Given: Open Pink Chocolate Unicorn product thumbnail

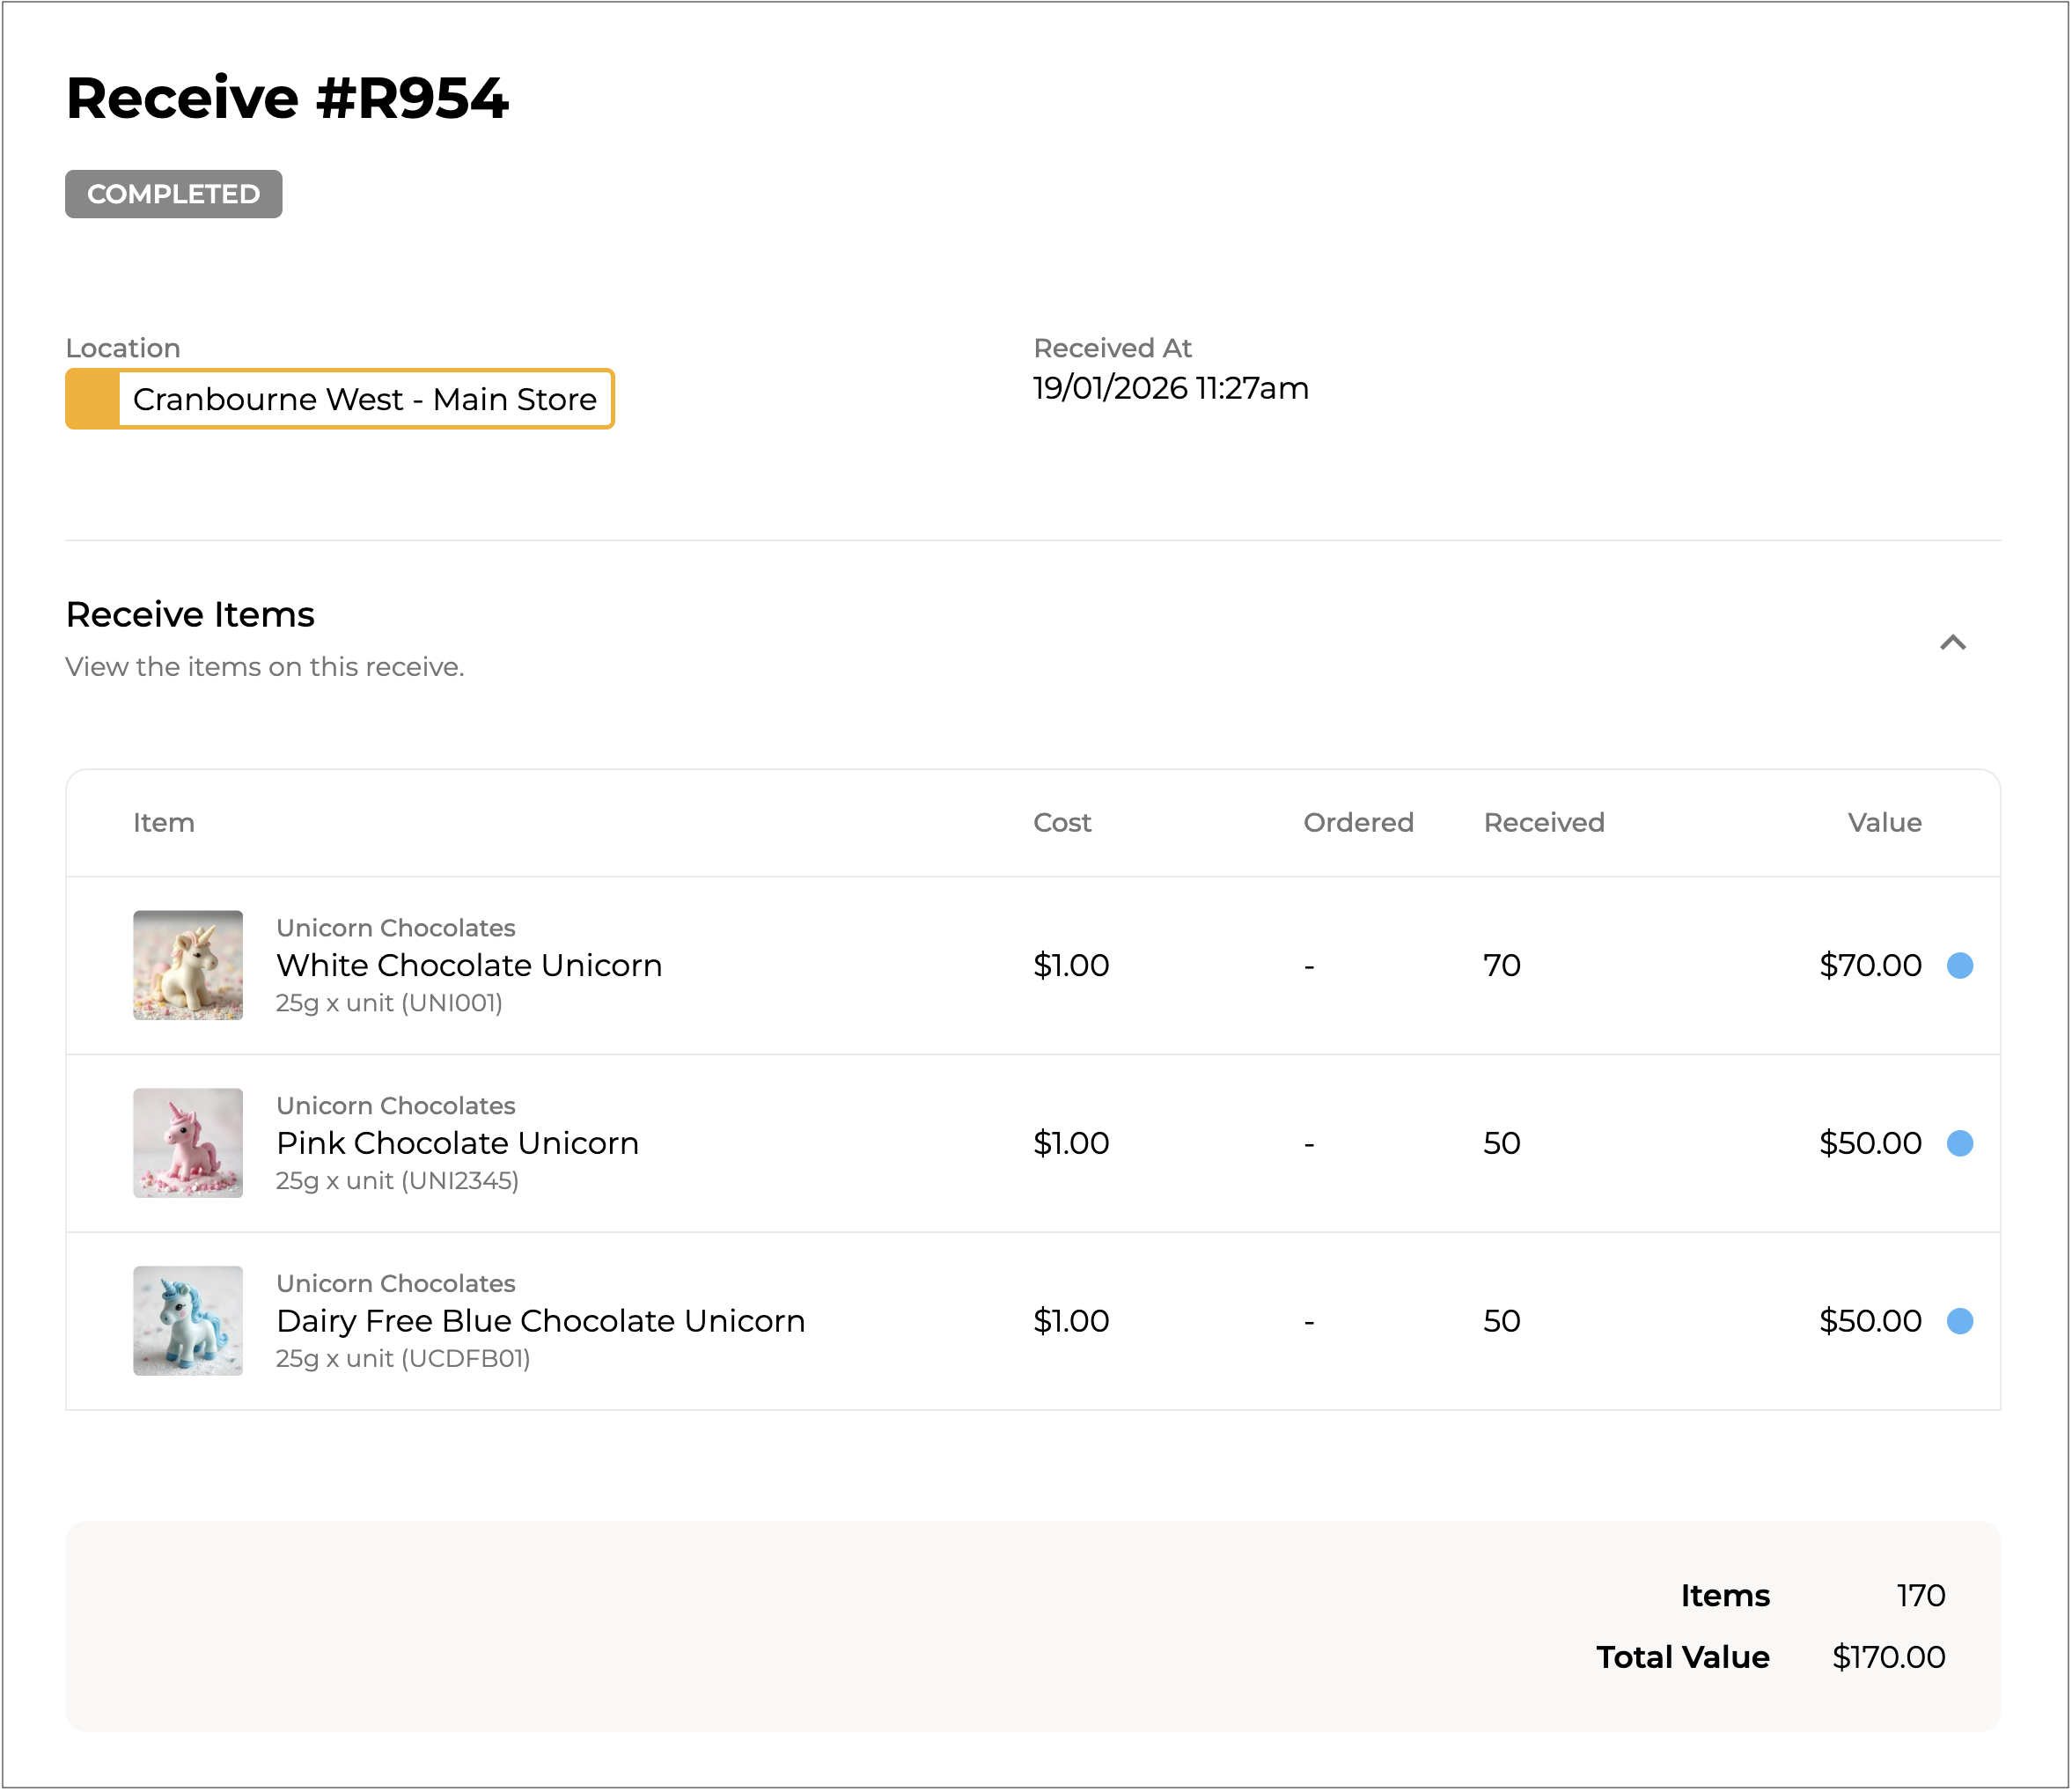Looking at the screenshot, I should click(188, 1143).
